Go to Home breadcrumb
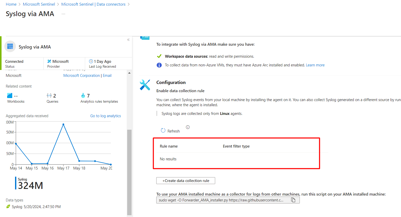The height and width of the screenshot is (217, 401). click(11, 4)
